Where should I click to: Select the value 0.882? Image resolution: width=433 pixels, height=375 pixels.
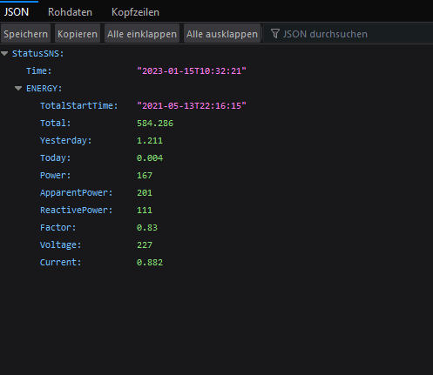pyautogui.click(x=150, y=263)
